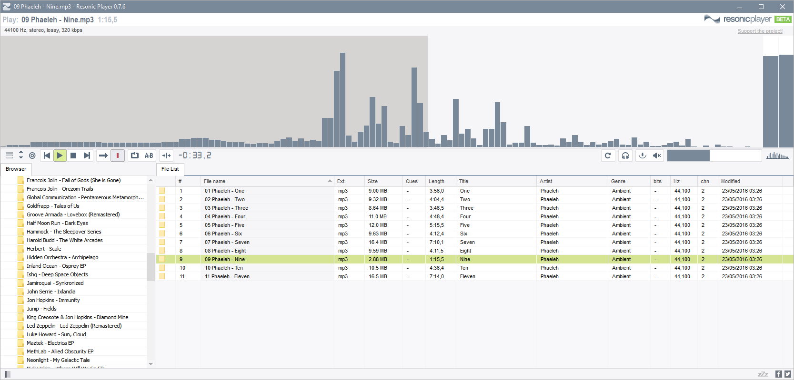Click the length 7:14,0 cell
This screenshot has height=380, width=794.
click(x=436, y=276)
